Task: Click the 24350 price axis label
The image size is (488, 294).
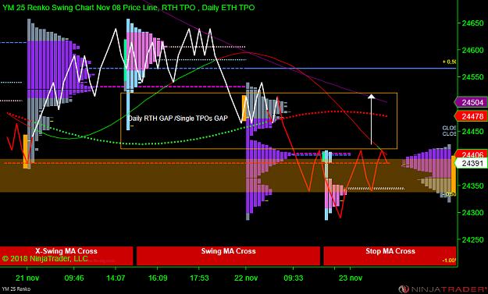Action: click(472, 186)
